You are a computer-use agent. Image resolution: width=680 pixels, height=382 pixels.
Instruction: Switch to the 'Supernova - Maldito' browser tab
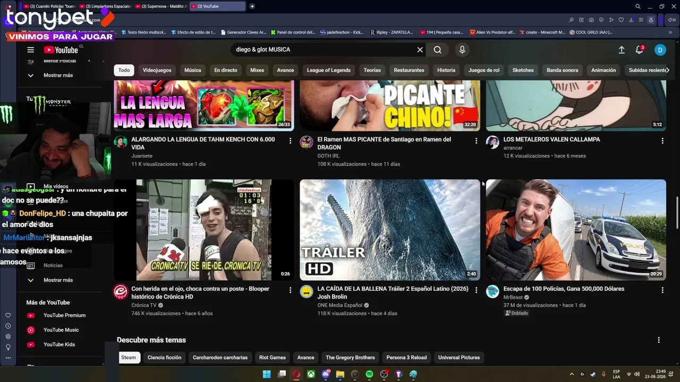point(161,6)
